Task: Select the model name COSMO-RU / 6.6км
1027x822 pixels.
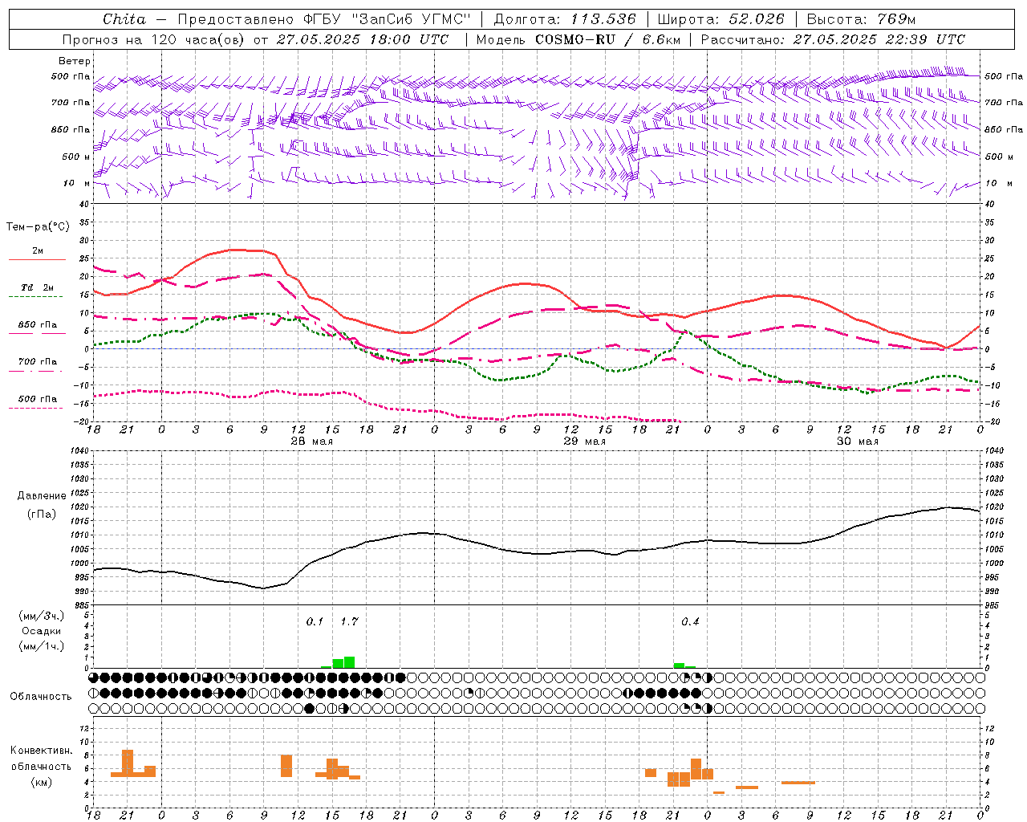Action: (608, 39)
